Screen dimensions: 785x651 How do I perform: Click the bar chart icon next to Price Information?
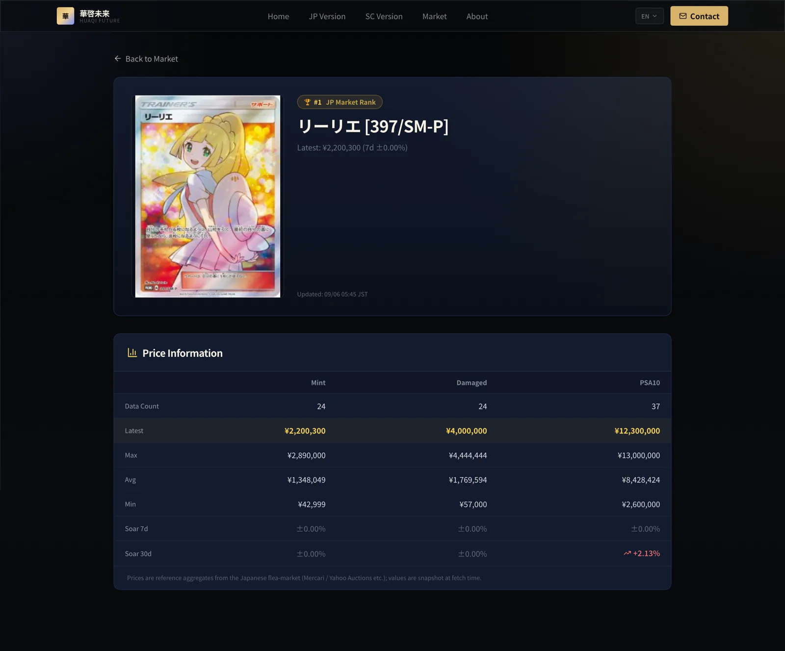coord(132,352)
